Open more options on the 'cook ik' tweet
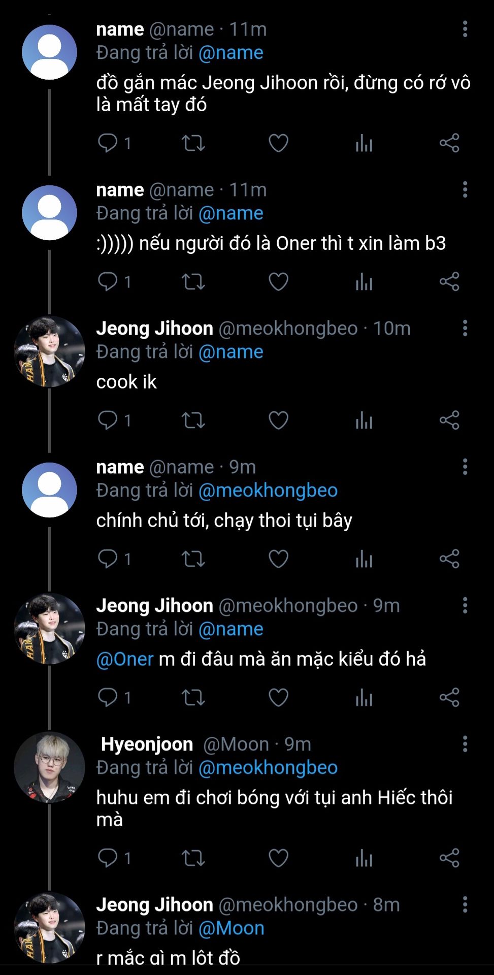 pos(465,328)
